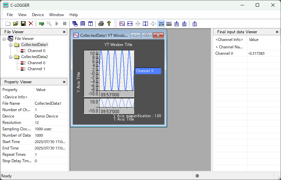Click the Save floppy disk icon
The width and height of the screenshot is (281, 180).
pyautogui.click(x=23, y=24)
